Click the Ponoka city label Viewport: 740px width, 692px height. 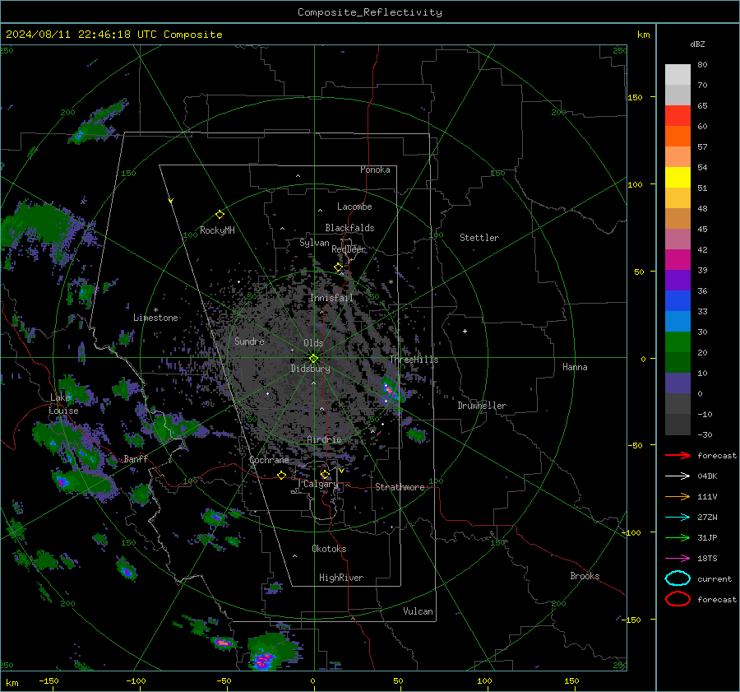[375, 170]
